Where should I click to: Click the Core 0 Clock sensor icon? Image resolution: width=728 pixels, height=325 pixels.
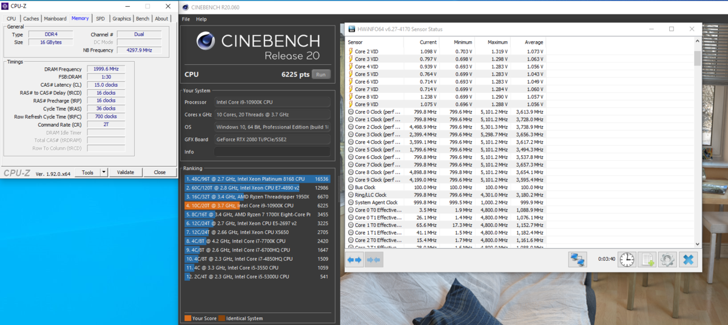(351, 112)
